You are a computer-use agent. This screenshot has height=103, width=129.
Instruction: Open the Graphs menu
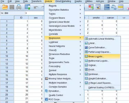[78, 1]
